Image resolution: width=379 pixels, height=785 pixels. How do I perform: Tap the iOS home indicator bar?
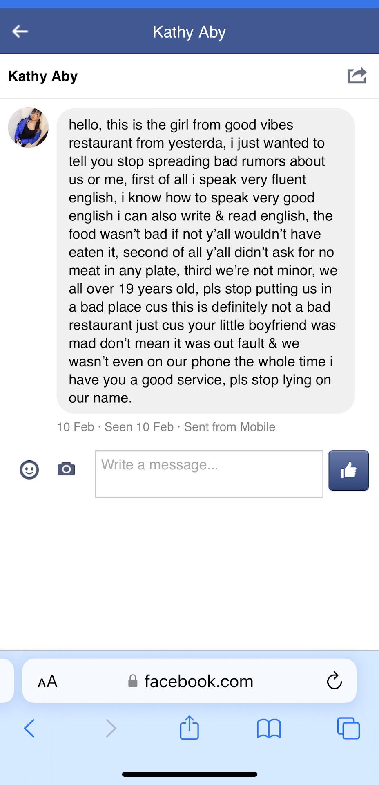[189, 774]
